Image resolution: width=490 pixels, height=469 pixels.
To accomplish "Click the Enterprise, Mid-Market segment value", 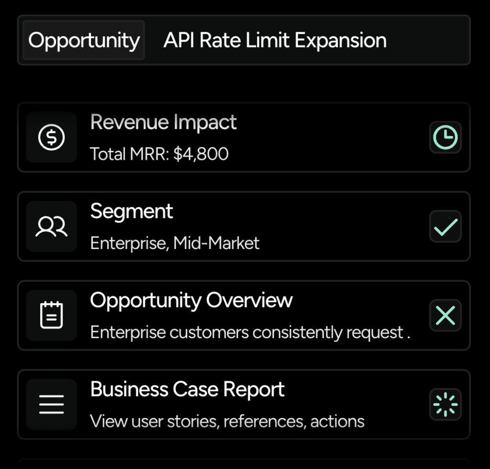I will [x=175, y=243].
